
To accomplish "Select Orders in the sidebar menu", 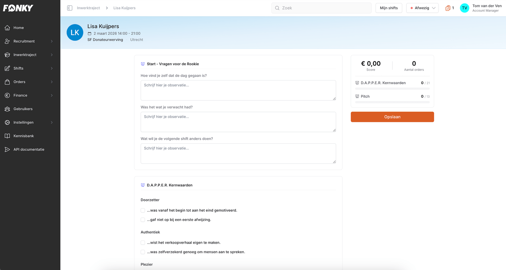I will click(19, 82).
